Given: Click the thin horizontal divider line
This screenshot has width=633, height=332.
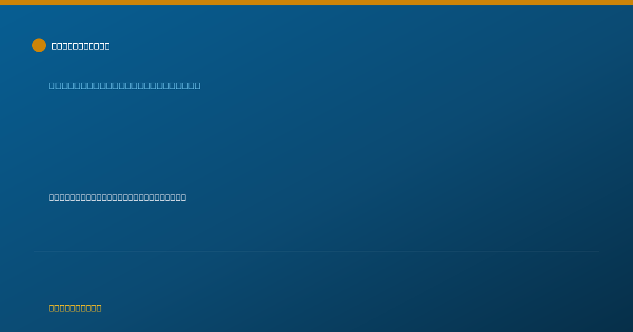Looking at the screenshot, I should click(x=316, y=251).
